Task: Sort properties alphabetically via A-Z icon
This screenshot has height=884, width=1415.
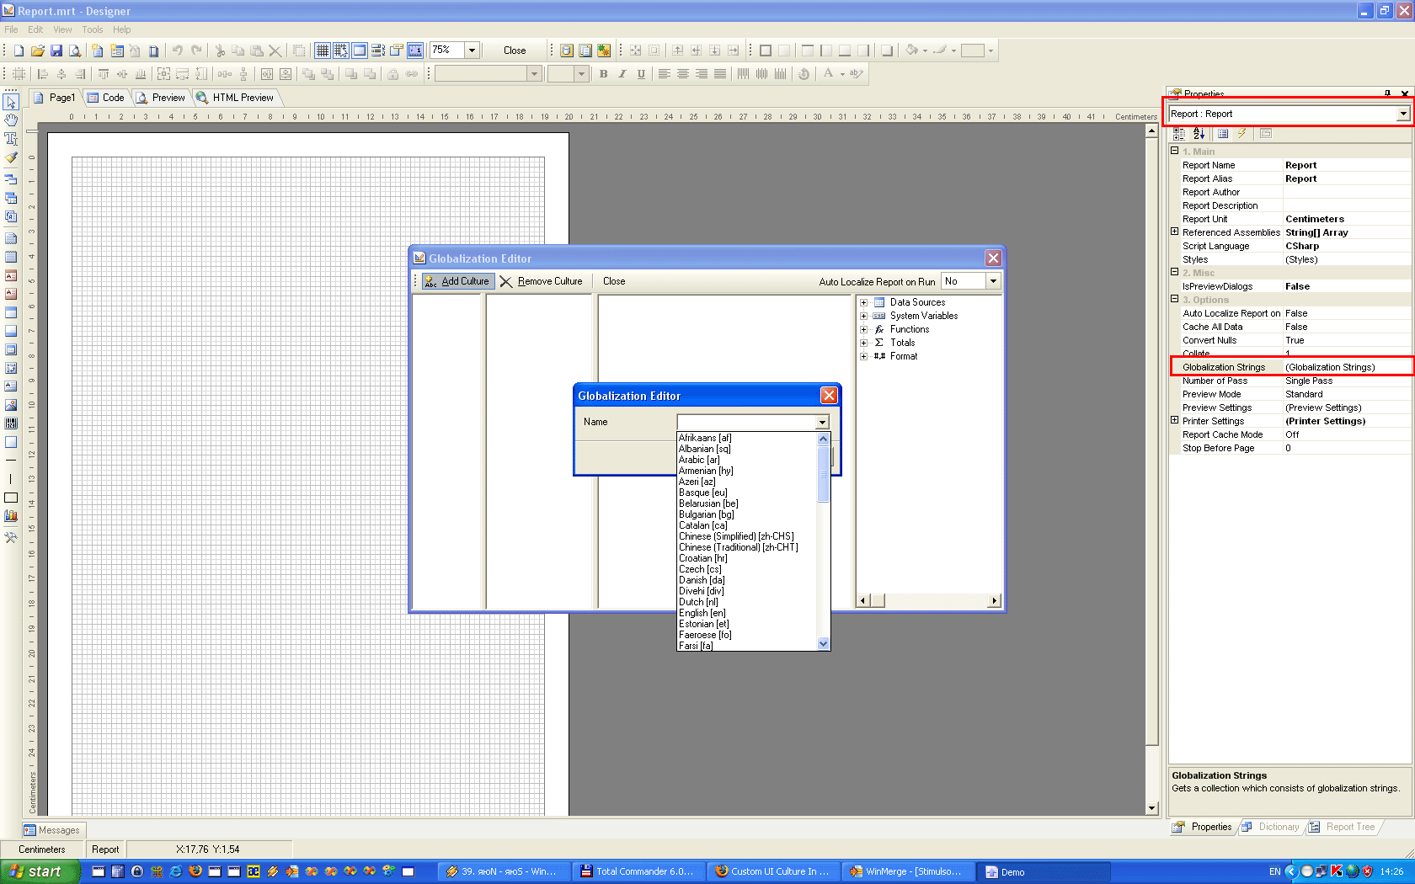Action: point(1199,134)
